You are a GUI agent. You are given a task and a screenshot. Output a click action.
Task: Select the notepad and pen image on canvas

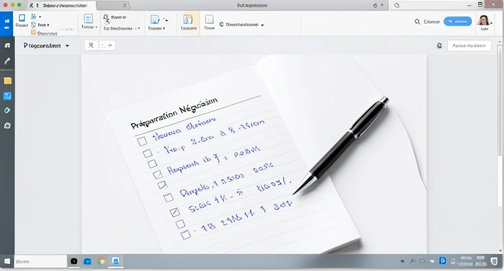(254, 154)
